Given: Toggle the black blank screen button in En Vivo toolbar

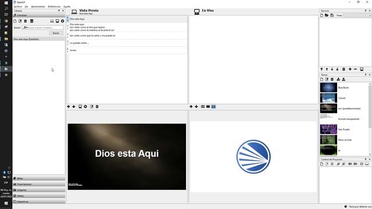Looking at the screenshot, I should pos(208,107).
